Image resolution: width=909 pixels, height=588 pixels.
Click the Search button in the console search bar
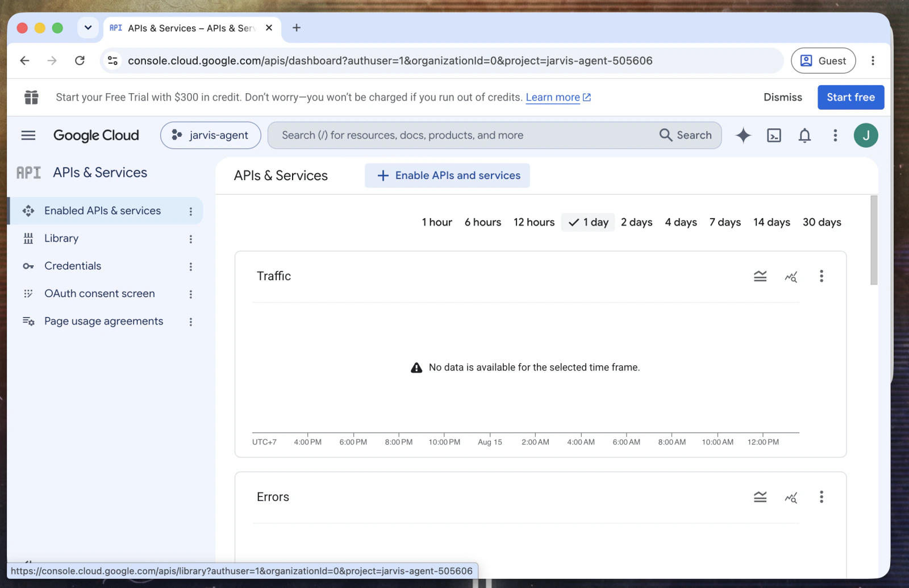686,135
